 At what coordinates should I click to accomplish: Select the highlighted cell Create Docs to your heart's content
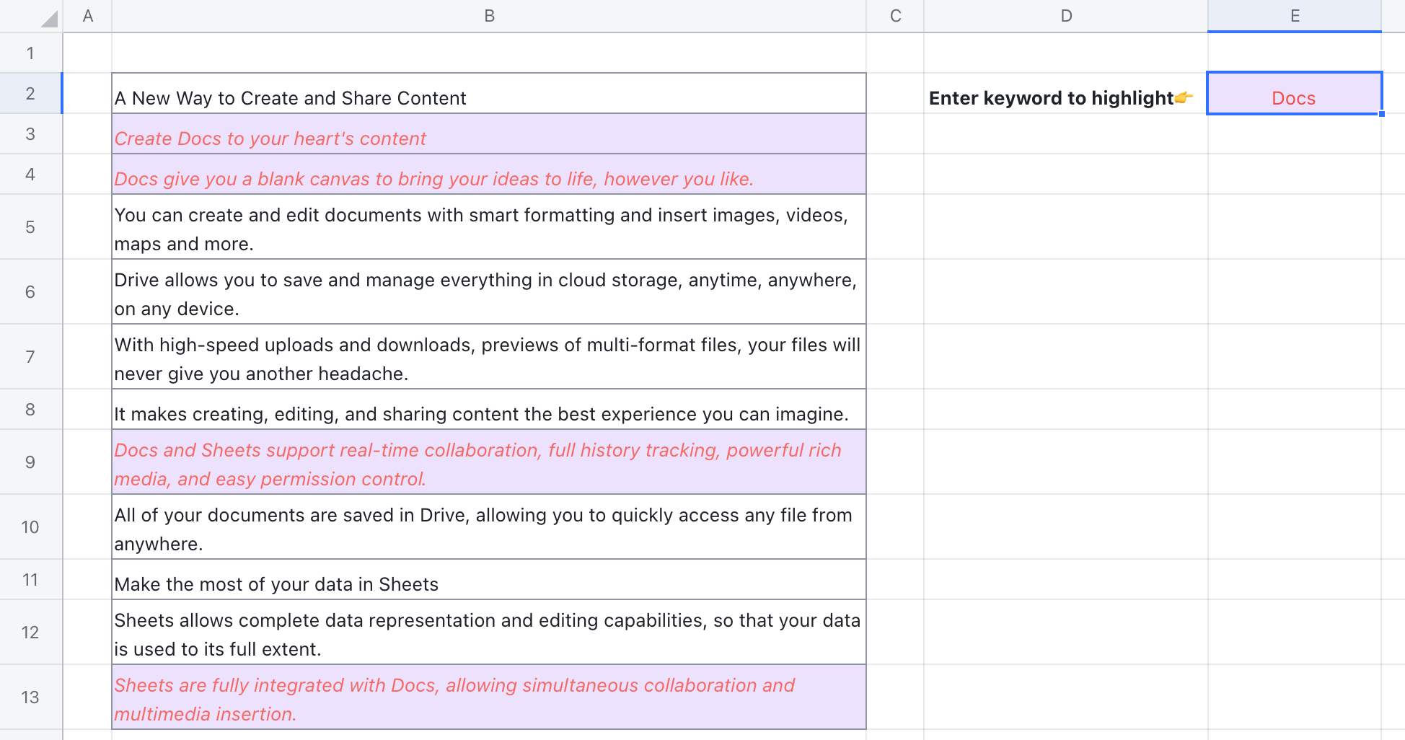(x=489, y=138)
